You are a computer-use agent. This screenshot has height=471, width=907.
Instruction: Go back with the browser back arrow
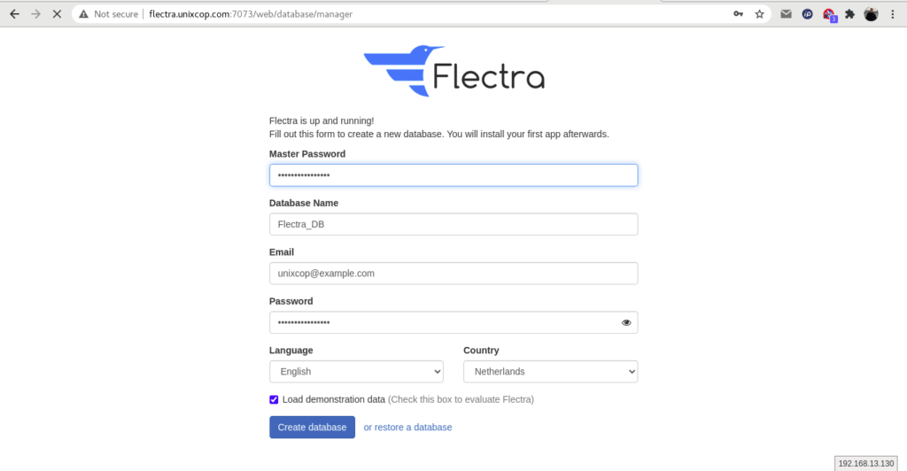pos(14,14)
